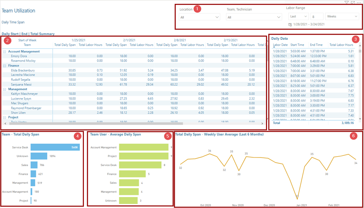Viewport: 364px width, 208px height.
Task: Collapse the Management group in matrix
Action: [4, 89]
